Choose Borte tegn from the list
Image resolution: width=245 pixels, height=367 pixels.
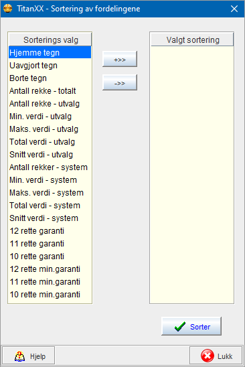coord(50,78)
